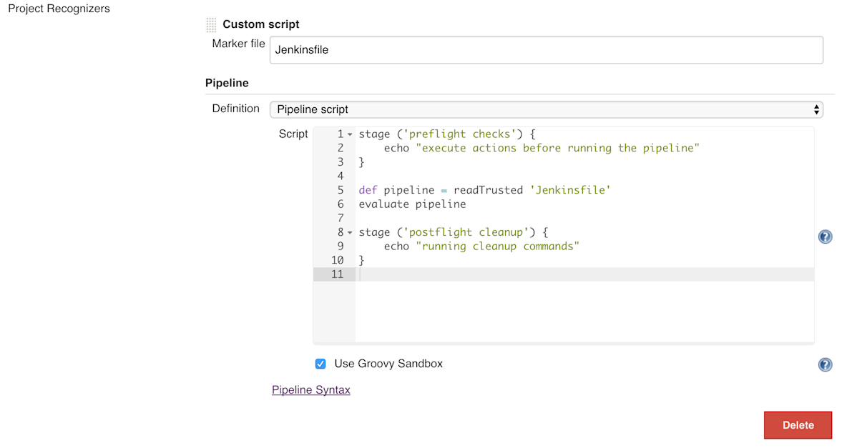This screenshot has height=448, width=857.
Task: Click the Project Recognizers heading
Action: coord(58,9)
